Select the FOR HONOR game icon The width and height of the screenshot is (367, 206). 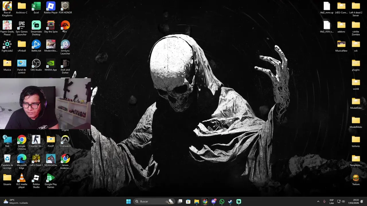point(65,8)
